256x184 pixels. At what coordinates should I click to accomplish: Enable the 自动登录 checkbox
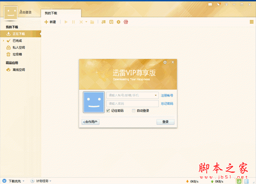tap(134, 111)
